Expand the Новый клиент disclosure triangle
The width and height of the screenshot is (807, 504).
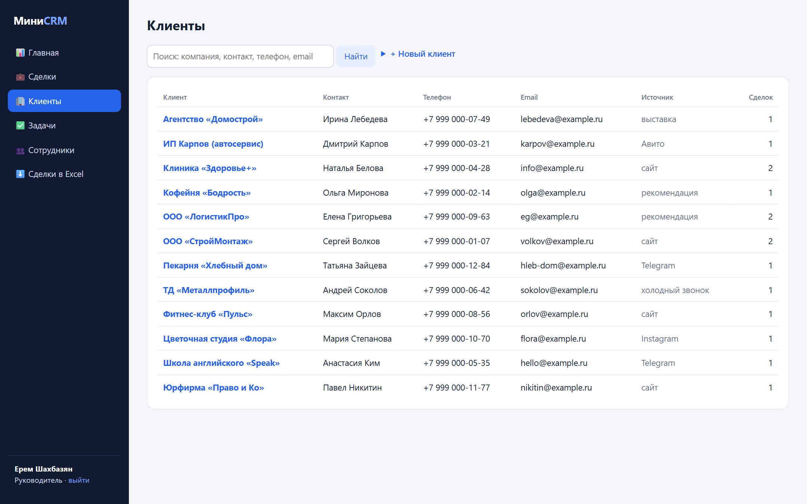(383, 54)
